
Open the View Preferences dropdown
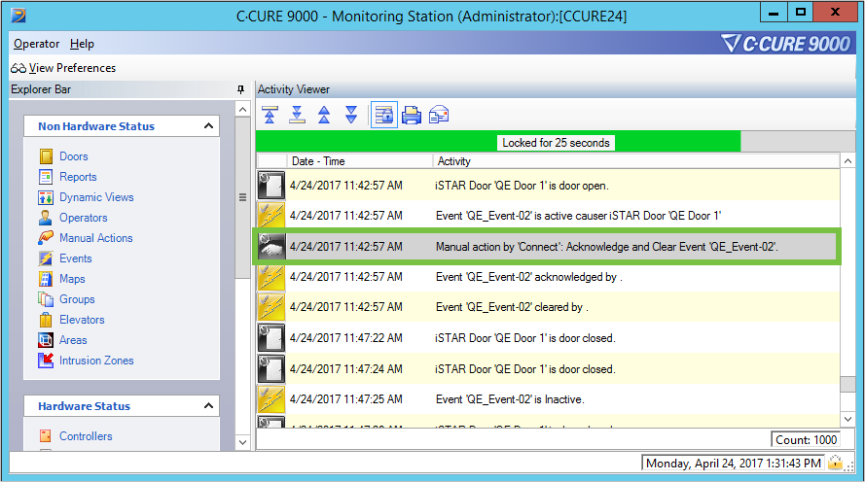64,68
